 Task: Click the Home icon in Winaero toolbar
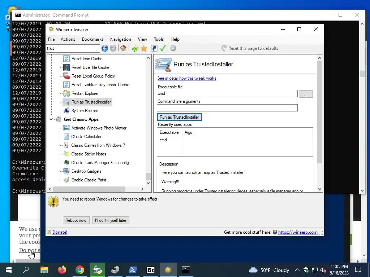click(123, 48)
